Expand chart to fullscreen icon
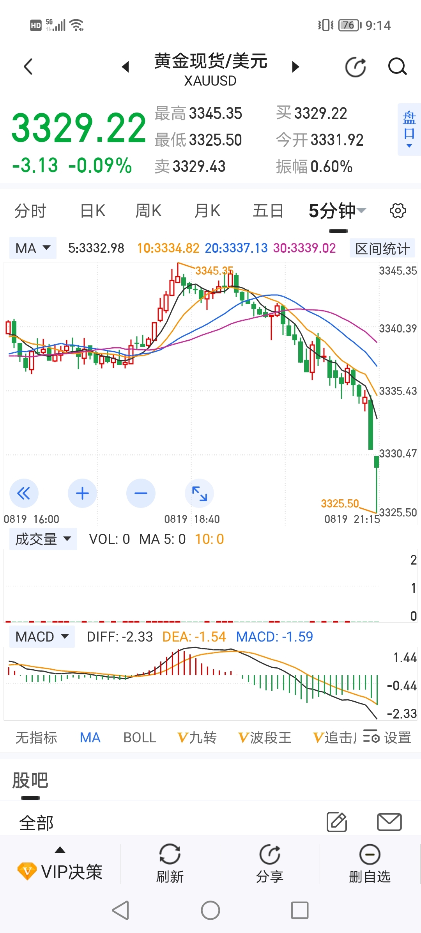The image size is (421, 933). 199,493
